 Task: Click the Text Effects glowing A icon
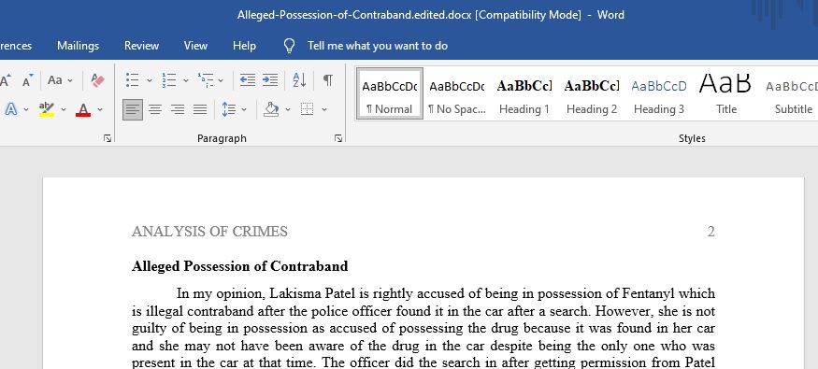tap(11, 109)
